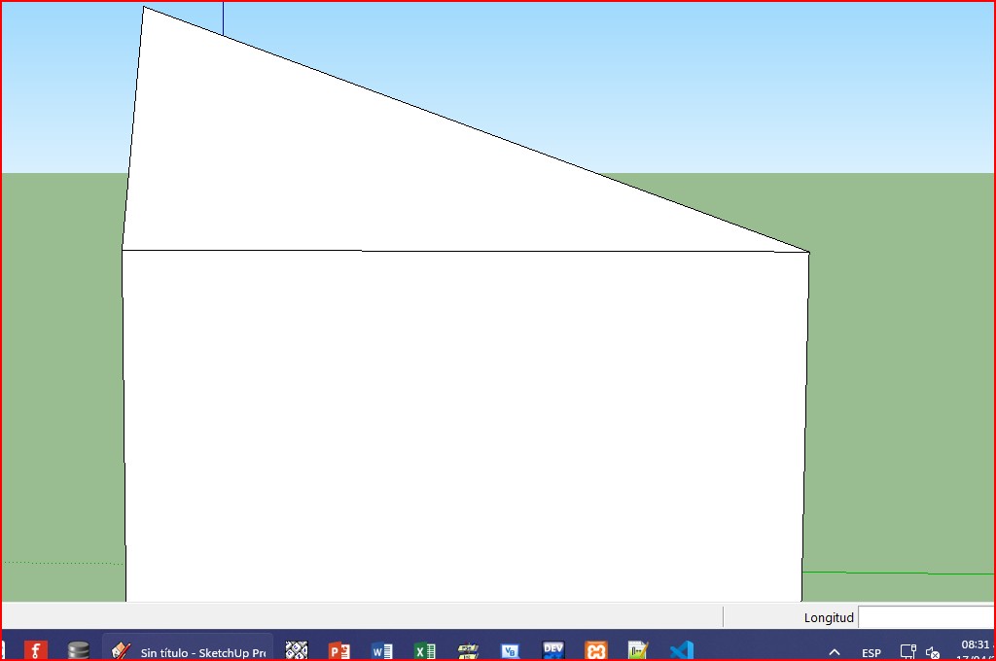Switch the ESP keyboard language indicator
The image size is (996, 661).
pos(871,652)
